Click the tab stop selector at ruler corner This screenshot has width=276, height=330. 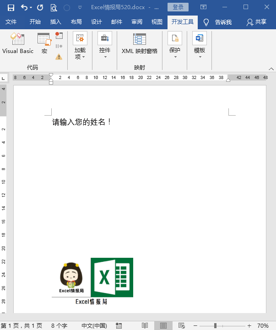tap(3, 78)
